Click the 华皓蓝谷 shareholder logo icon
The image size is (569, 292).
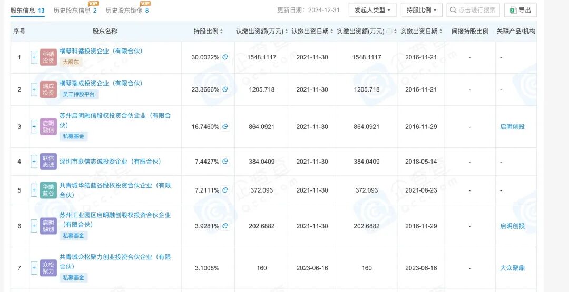(x=48, y=190)
